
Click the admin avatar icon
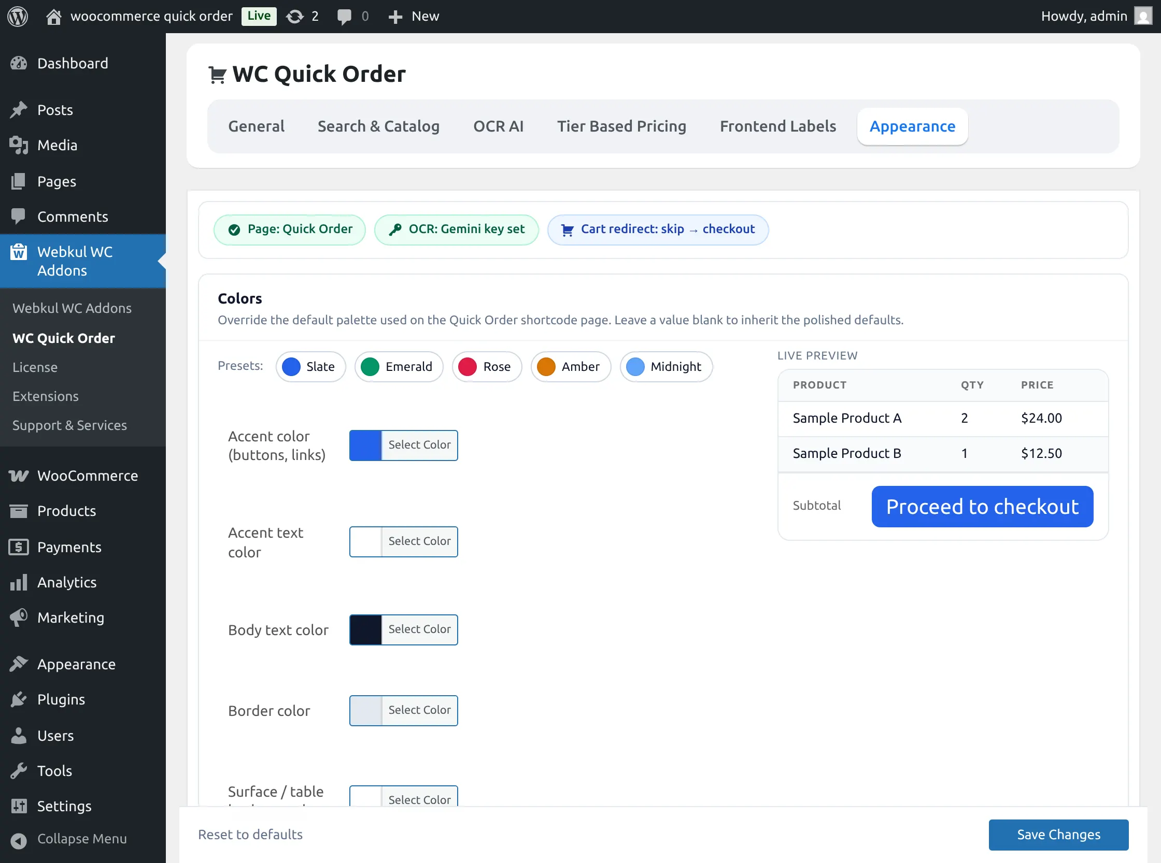click(1143, 16)
